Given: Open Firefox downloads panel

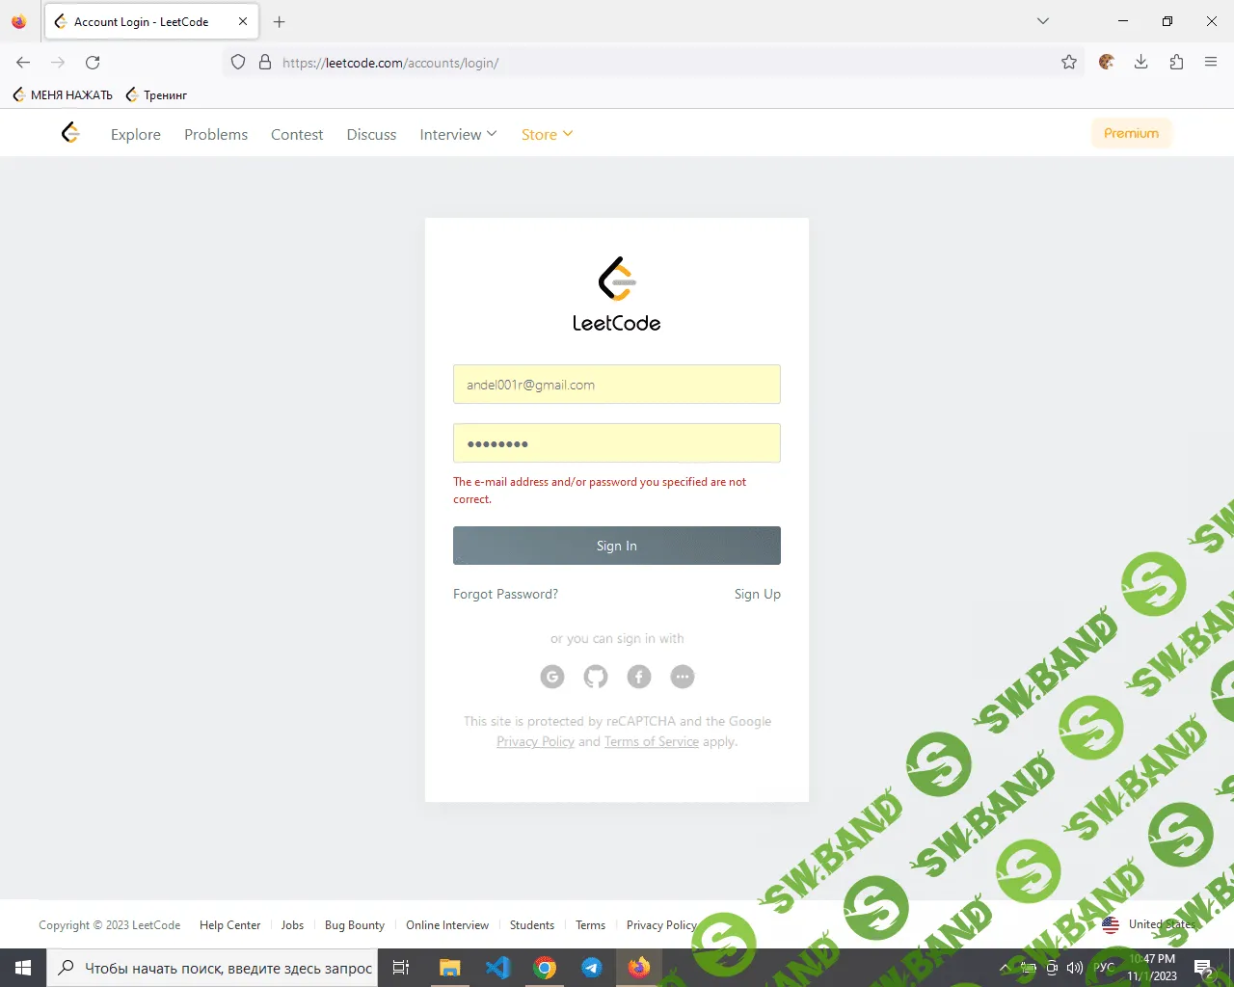Looking at the screenshot, I should tap(1140, 63).
